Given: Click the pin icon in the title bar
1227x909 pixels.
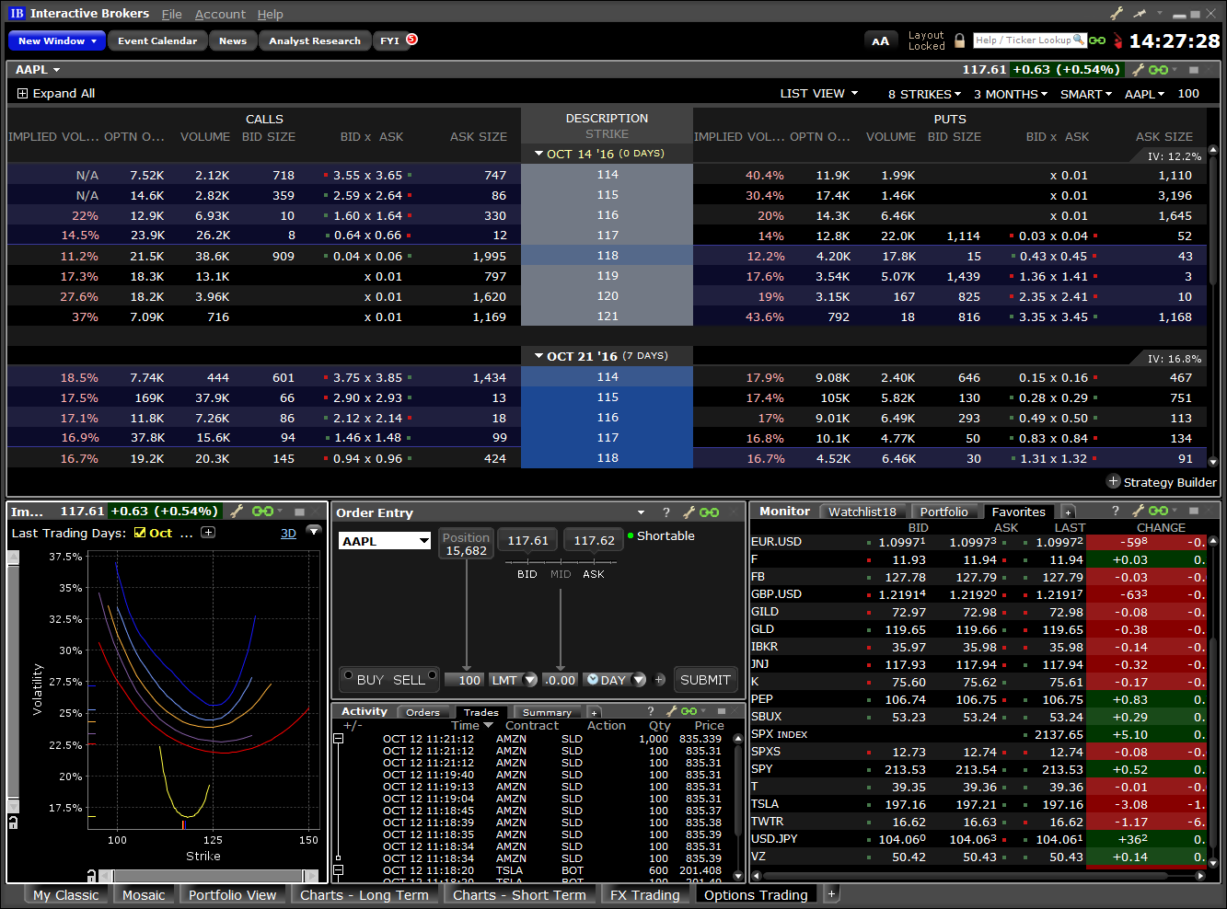Looking at the screenshot, I should pos(1139,13).
